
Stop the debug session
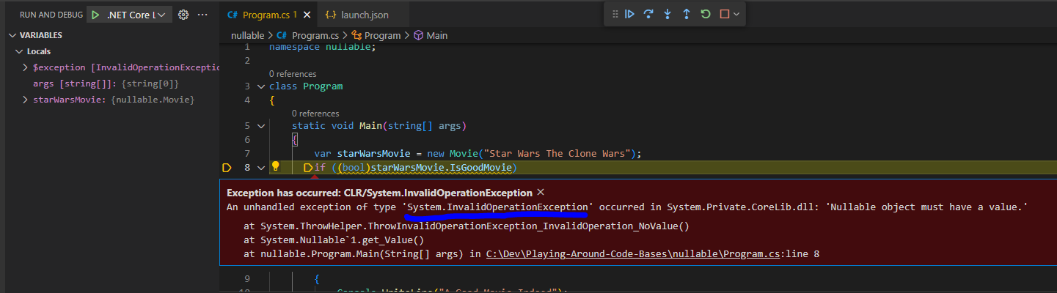725,14
